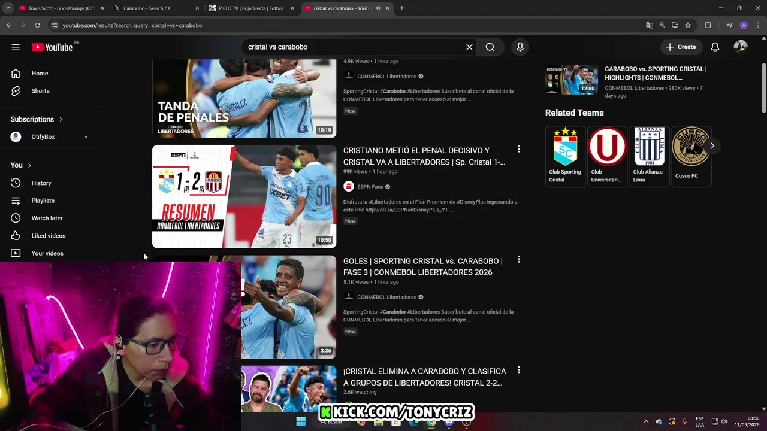Go back in browser history

tap(8, 25)
